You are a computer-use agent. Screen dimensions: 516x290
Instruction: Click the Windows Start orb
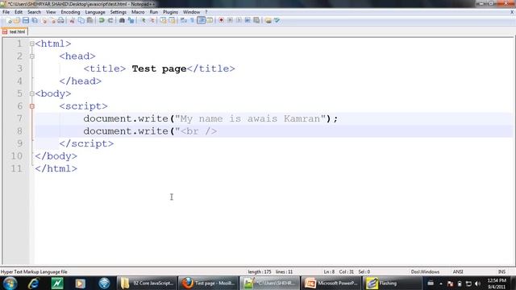pyautogui.click(x=10, y=283)
